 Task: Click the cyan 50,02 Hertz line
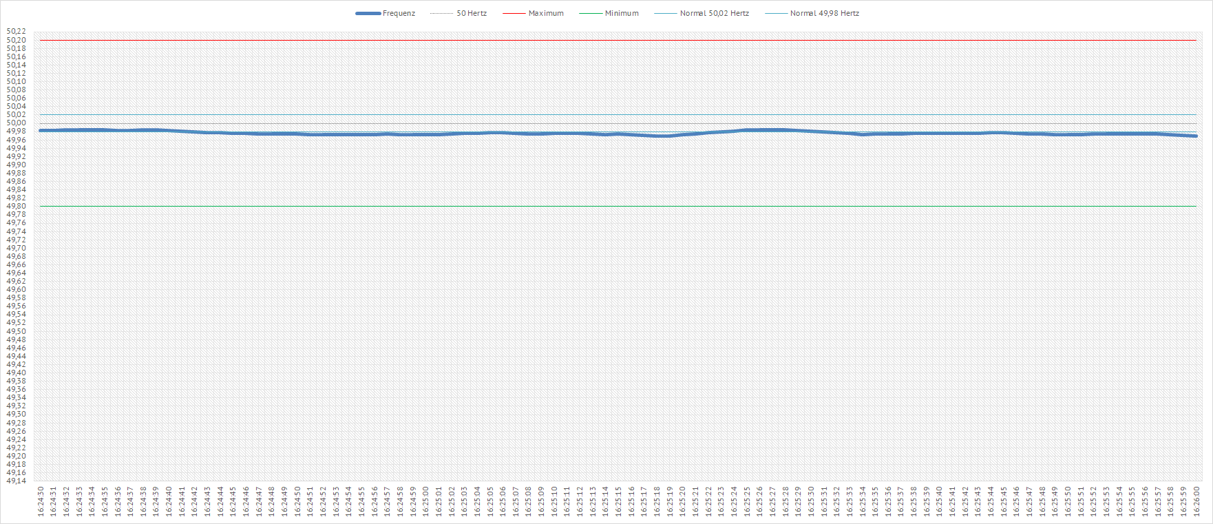pos(620,114)
